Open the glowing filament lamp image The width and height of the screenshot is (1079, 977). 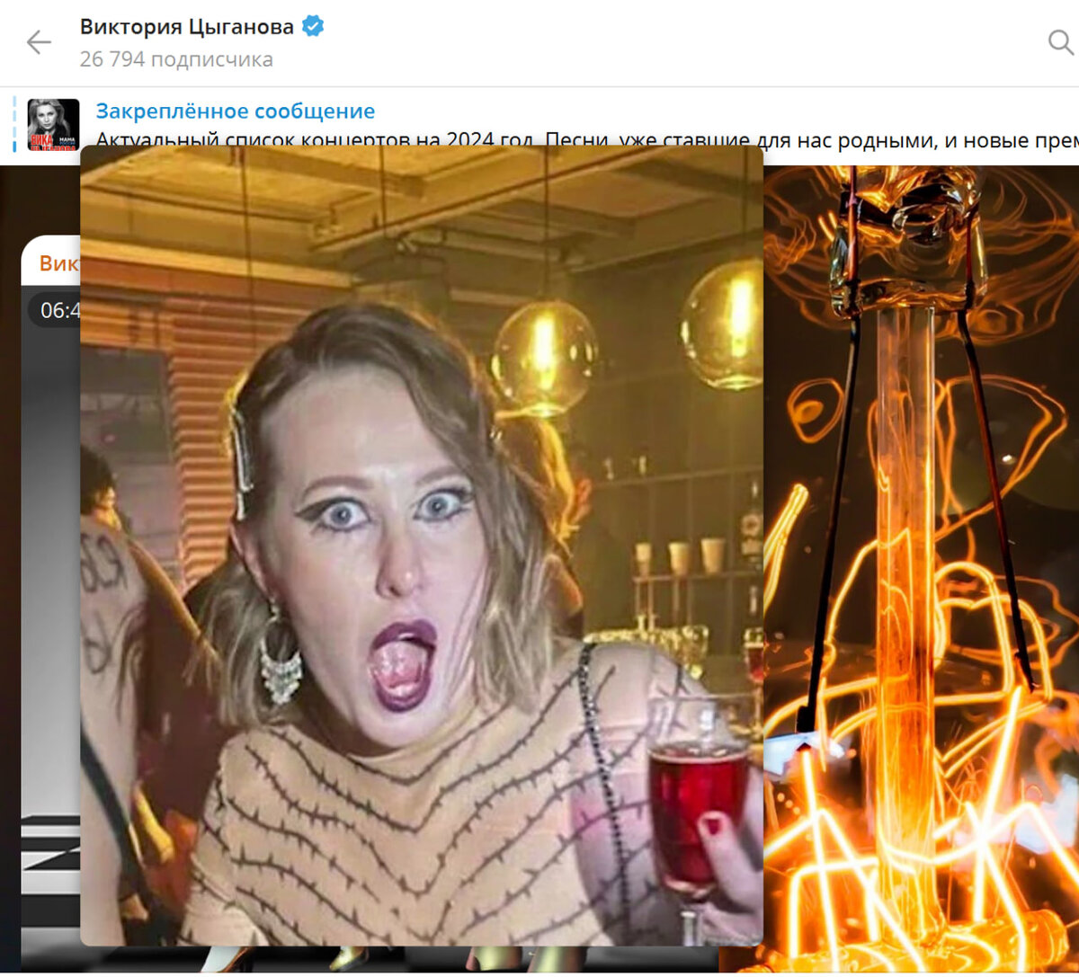click(x=921, y=569)
